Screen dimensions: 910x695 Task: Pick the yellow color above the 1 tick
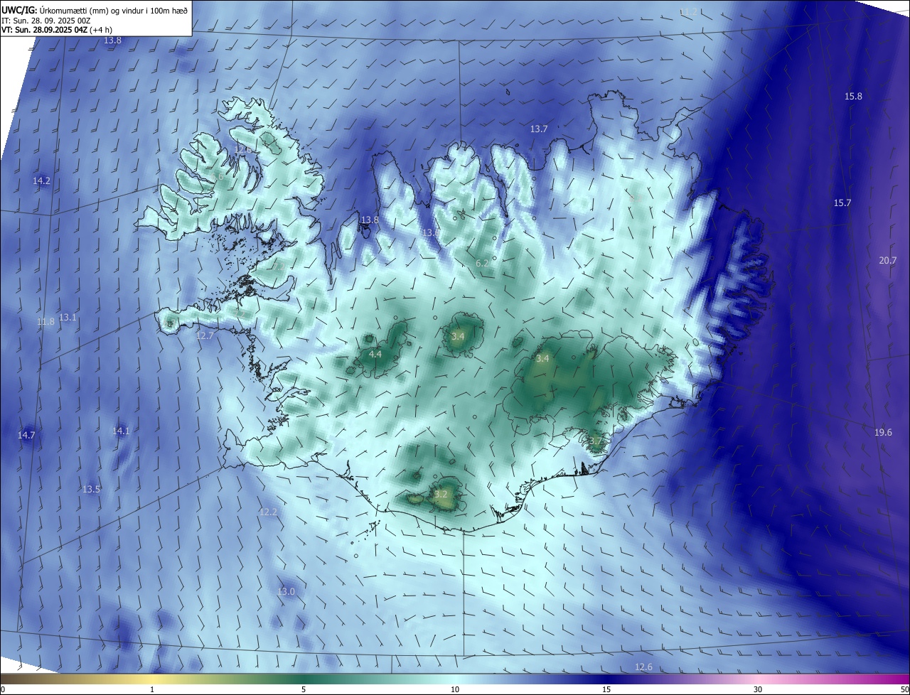(152, 679)
